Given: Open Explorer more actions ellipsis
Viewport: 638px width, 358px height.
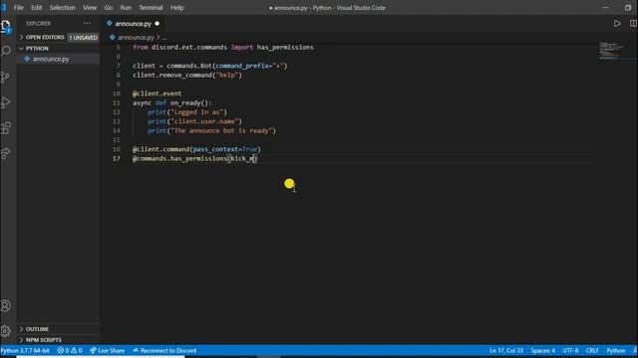Looking at the screenshot, I should pos(87,23).
